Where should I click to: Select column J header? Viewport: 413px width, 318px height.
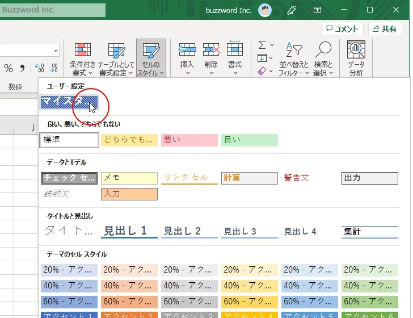[26, 128]
